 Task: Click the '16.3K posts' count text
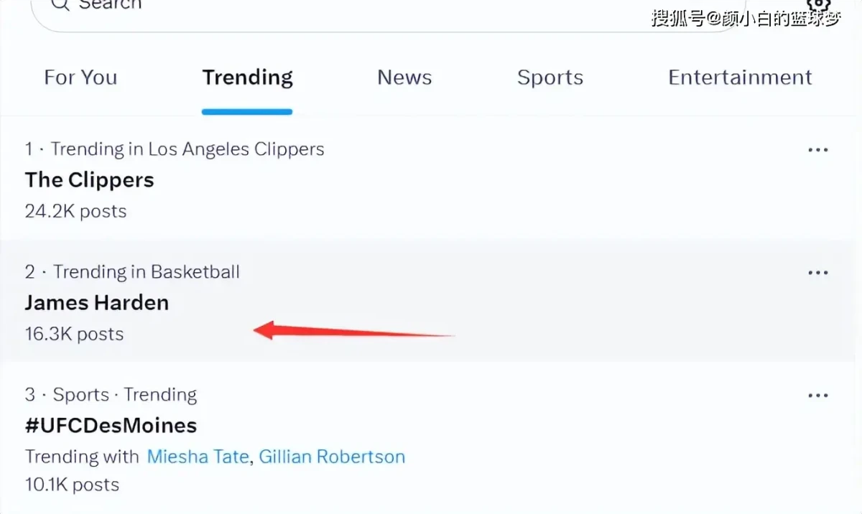(x=74, y=334)
